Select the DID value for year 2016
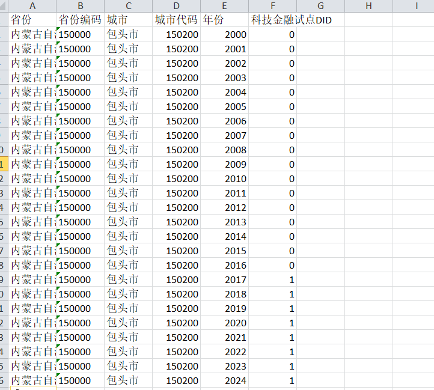The height and width of the screenshot is (390, 434). tap(273, 265)
